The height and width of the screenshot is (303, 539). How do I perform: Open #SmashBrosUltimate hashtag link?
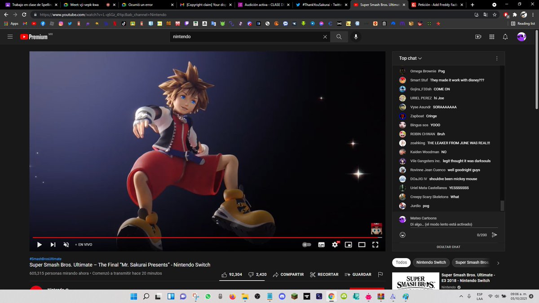45,259
